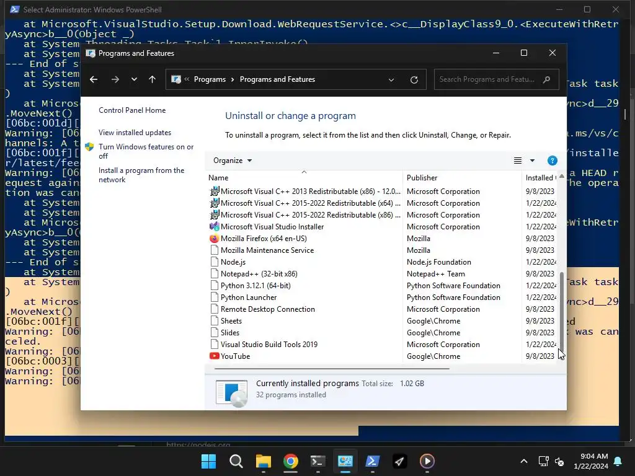Select the Programs and Features breadcrumb
The image size is (635, 476).
click(277, 79)
